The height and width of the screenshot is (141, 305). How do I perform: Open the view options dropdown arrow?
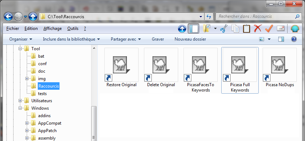(269, 39)
